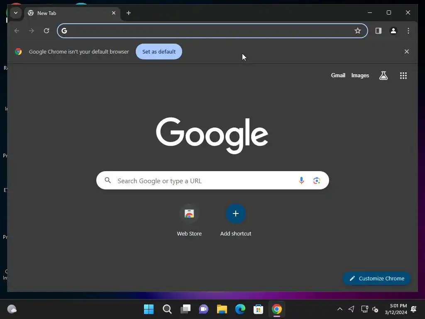425x319 pixels.
Task: Open Windows taskbar search
Action: (167, 309)
